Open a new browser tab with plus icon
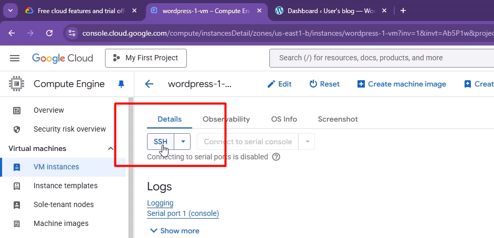This screenshot has height=238, width=494. tap(403, 10)
